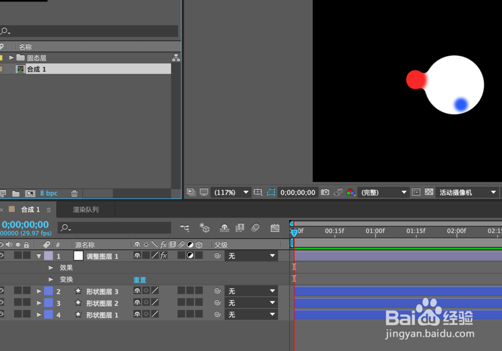Click label color swatch of 调整图层 1
The height and width of the screenshot is (351, 502).
point(49,256)
